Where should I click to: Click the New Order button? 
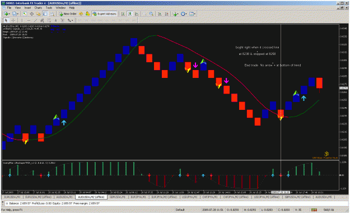click(68, 14)
